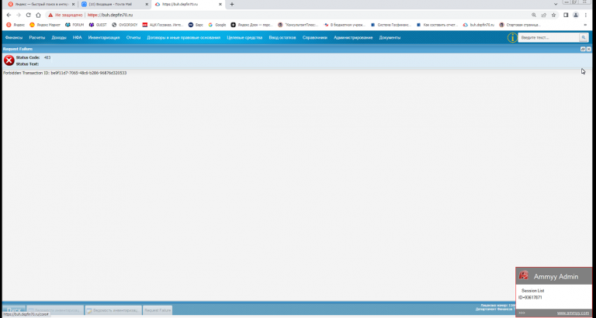Screen dimensions: 596x318
Task: Open the browser side panel icon
Action: tap(566, 15)
